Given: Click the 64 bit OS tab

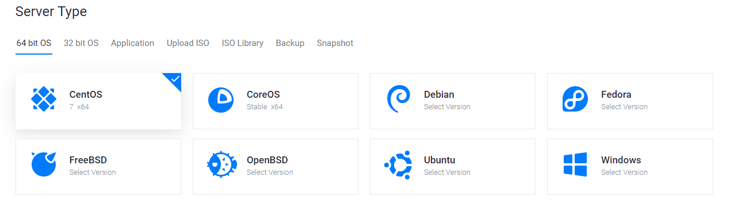Looking at the screenshot, I should [x=34, y=43].
